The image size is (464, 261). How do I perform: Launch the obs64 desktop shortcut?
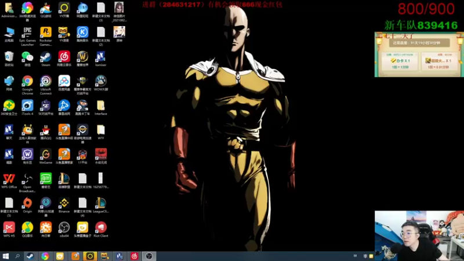pyautogui.click(x=64, y=227)
